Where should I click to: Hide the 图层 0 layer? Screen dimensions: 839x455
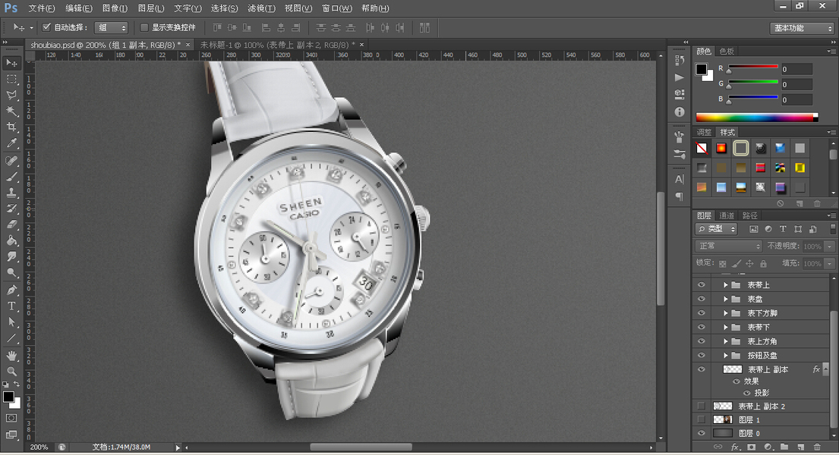click(x=701, y=433)
